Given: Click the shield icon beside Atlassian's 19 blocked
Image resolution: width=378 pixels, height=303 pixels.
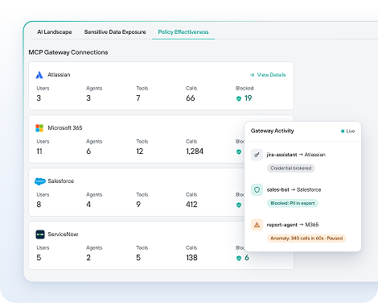Looking at the screenshot, I should [239, 98].
